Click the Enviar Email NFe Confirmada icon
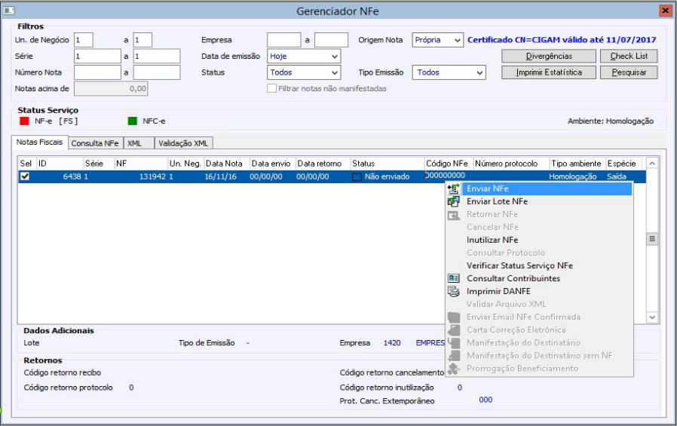Viewport: 677px width, 426px height. tap(453, 317)
